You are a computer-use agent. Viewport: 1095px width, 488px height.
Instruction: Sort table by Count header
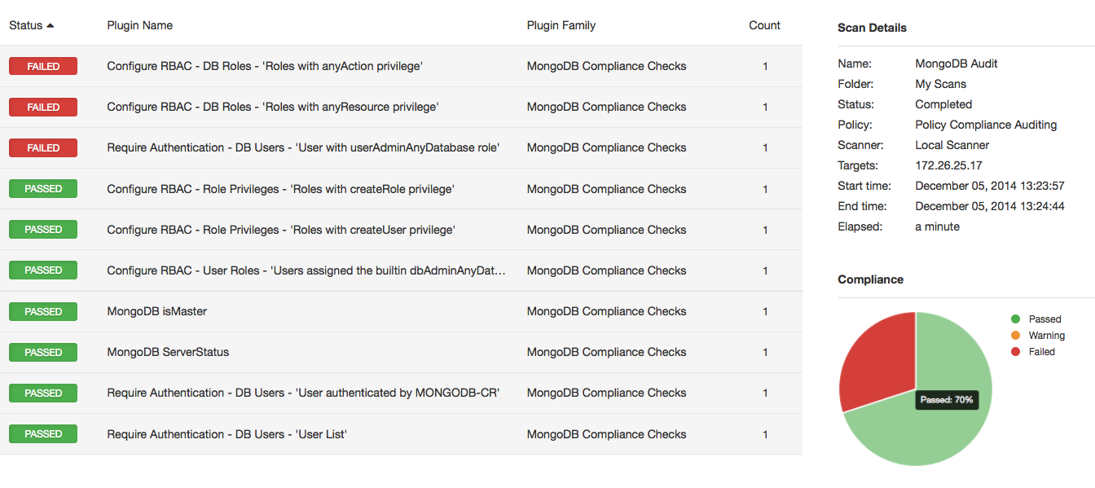(764, 25)
